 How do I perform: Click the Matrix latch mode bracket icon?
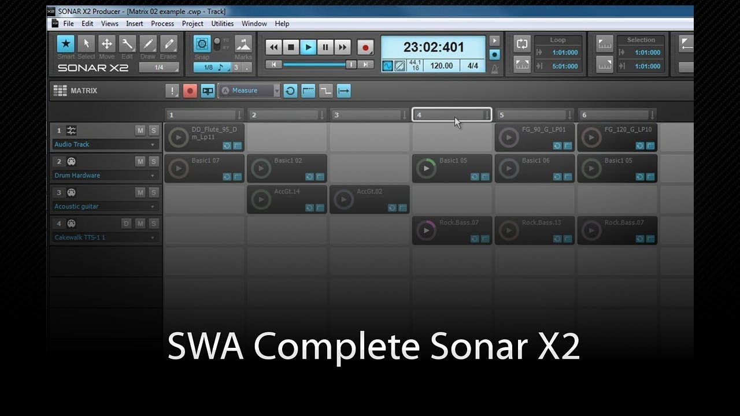(308, 91)
